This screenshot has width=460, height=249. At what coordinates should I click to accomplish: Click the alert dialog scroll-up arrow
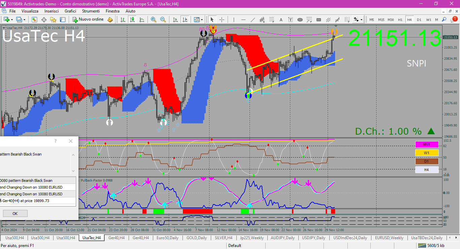point(73,155)
